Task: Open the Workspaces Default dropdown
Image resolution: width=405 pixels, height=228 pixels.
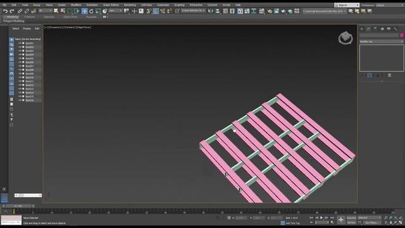Action: (x=390, y=5)
